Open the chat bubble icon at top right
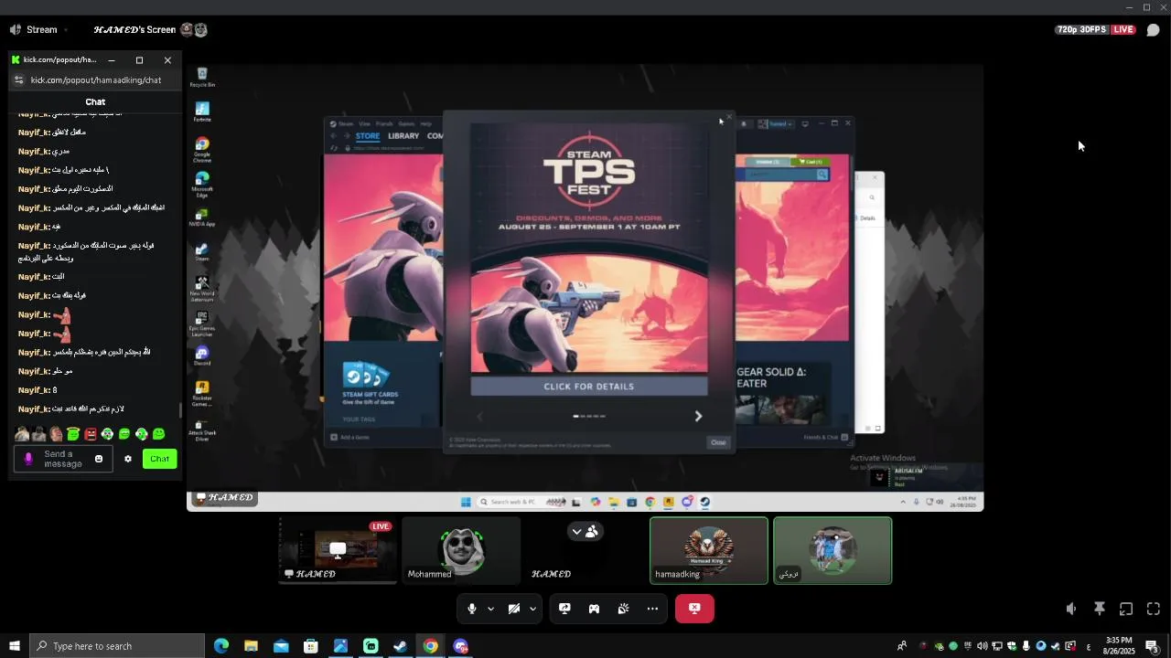The width and height of the screenshot is (1171, 658). point(1154,30)
